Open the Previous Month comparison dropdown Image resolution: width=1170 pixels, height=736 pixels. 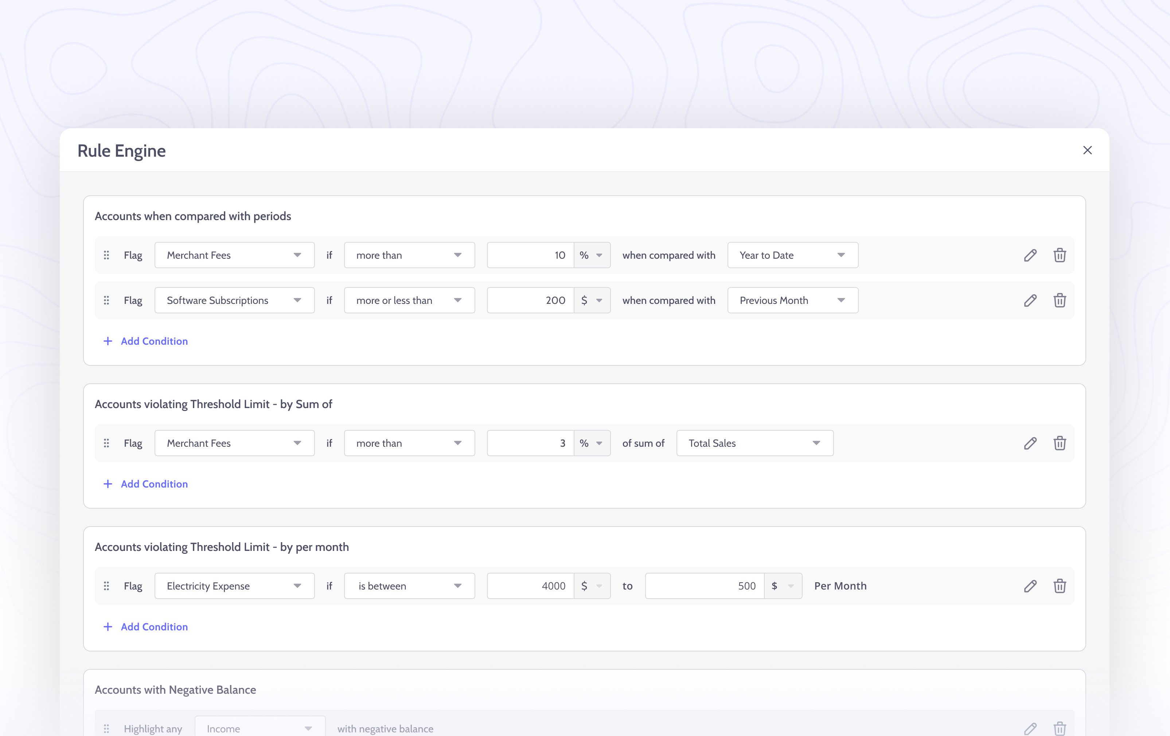(x=792, y=300)
